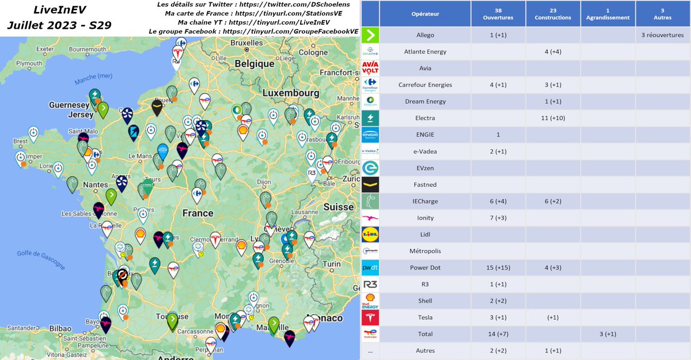Image resolution: width=691 pixels, height=360 pixels.
Task: Click the Ionity logo in the table
Action: tap(370, 218)
